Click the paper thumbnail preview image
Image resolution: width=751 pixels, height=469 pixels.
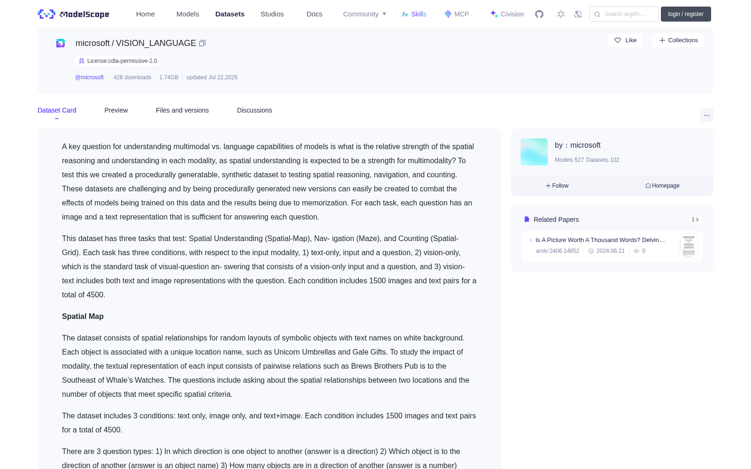pos(689,246)
